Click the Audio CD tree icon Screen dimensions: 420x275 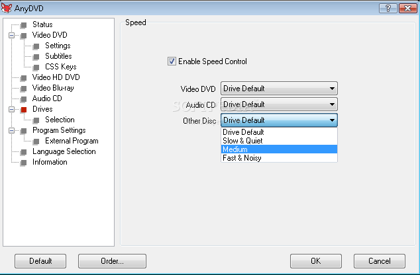click(24, 99)
